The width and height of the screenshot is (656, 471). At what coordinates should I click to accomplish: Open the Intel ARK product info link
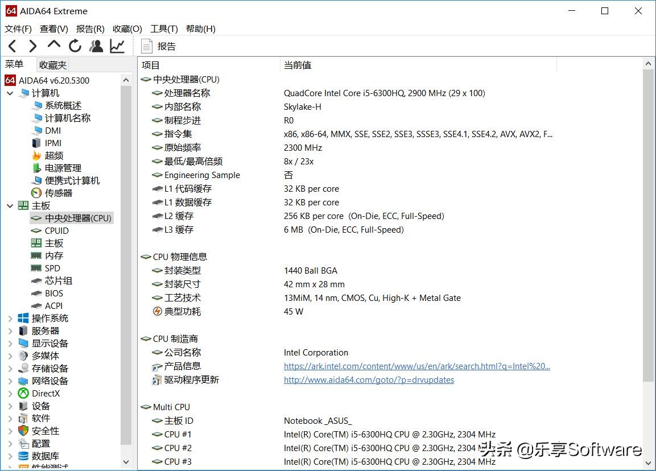[x=417, y=366]
